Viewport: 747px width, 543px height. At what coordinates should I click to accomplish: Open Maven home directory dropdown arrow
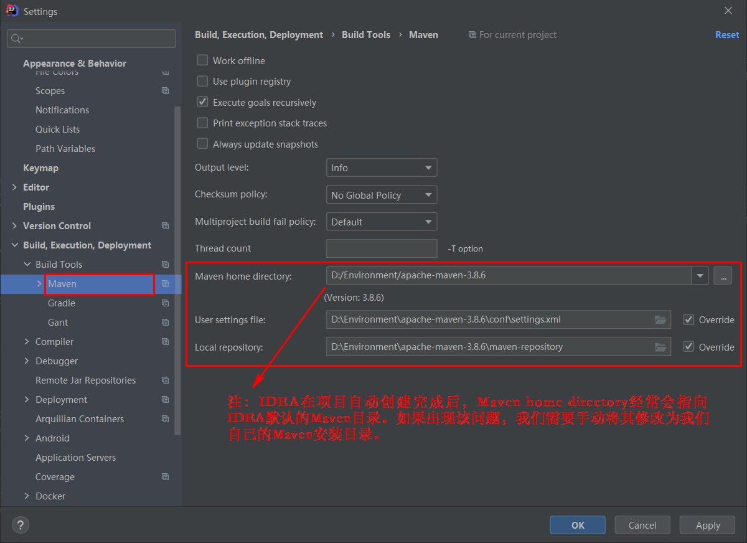(700, 276)
